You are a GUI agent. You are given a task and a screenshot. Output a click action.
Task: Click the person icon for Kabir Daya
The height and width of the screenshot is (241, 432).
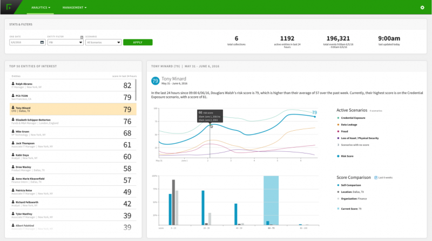13,155
